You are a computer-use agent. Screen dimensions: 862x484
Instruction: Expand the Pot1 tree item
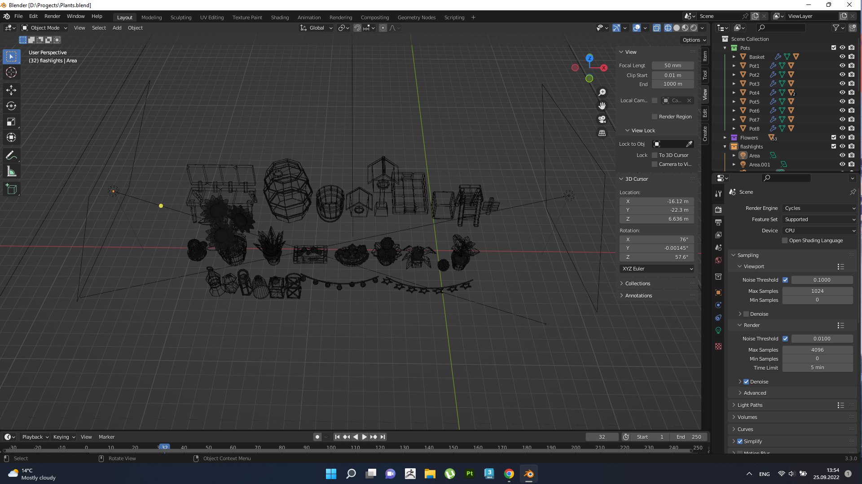pyautogui.click(x=734, y=65)
